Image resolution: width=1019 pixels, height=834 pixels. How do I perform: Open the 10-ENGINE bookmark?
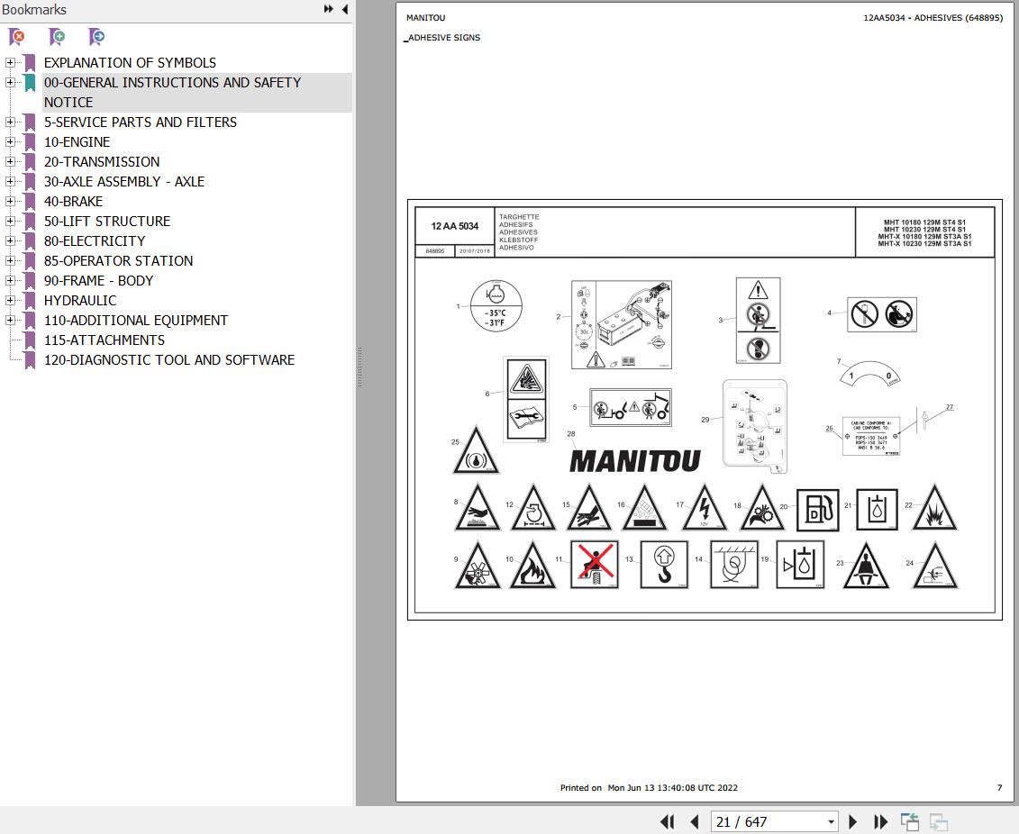[x=77, y=141]
